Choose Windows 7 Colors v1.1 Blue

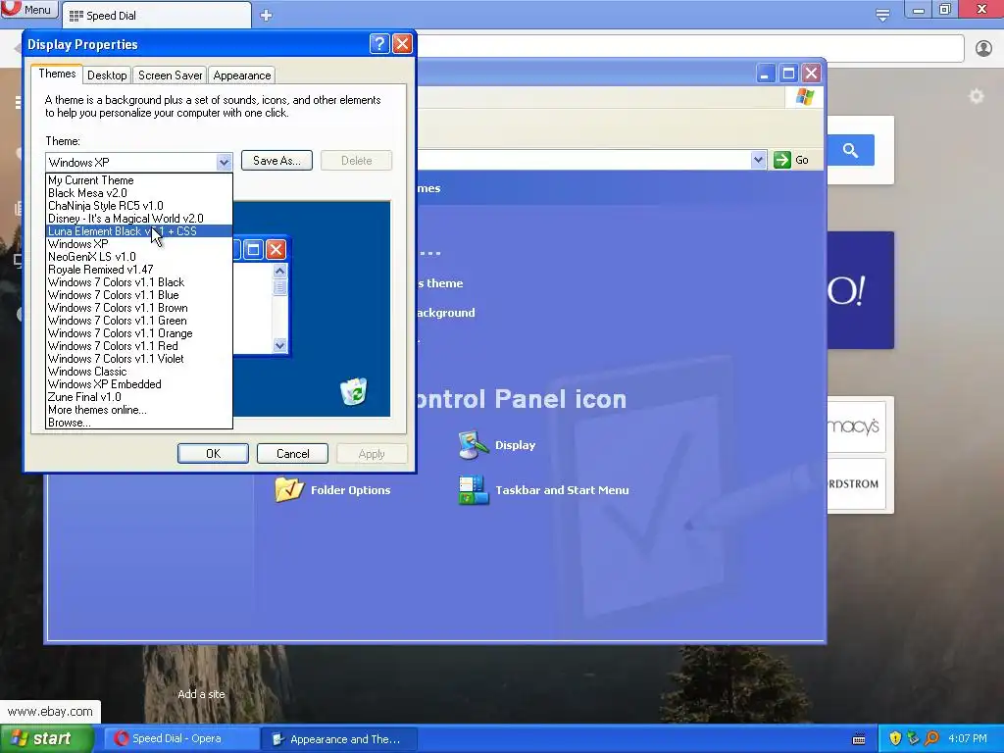[139, 295]
